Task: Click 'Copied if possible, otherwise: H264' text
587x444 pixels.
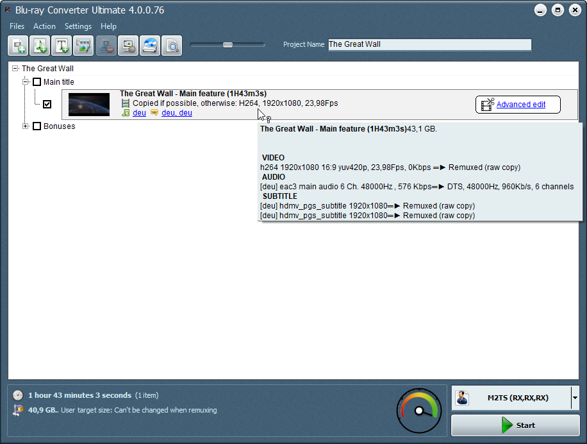Action: (196, 103)
